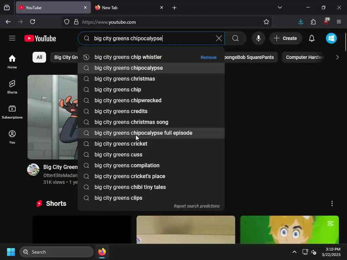
Task: Choose suggestion 'big city greens chibi tiny tales'
Action: 151,187
